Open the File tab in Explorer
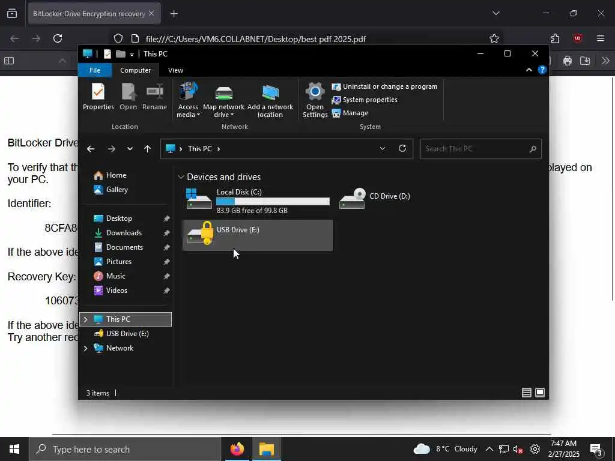The width and height of the screenshot is (615, 461). [95, 70]
